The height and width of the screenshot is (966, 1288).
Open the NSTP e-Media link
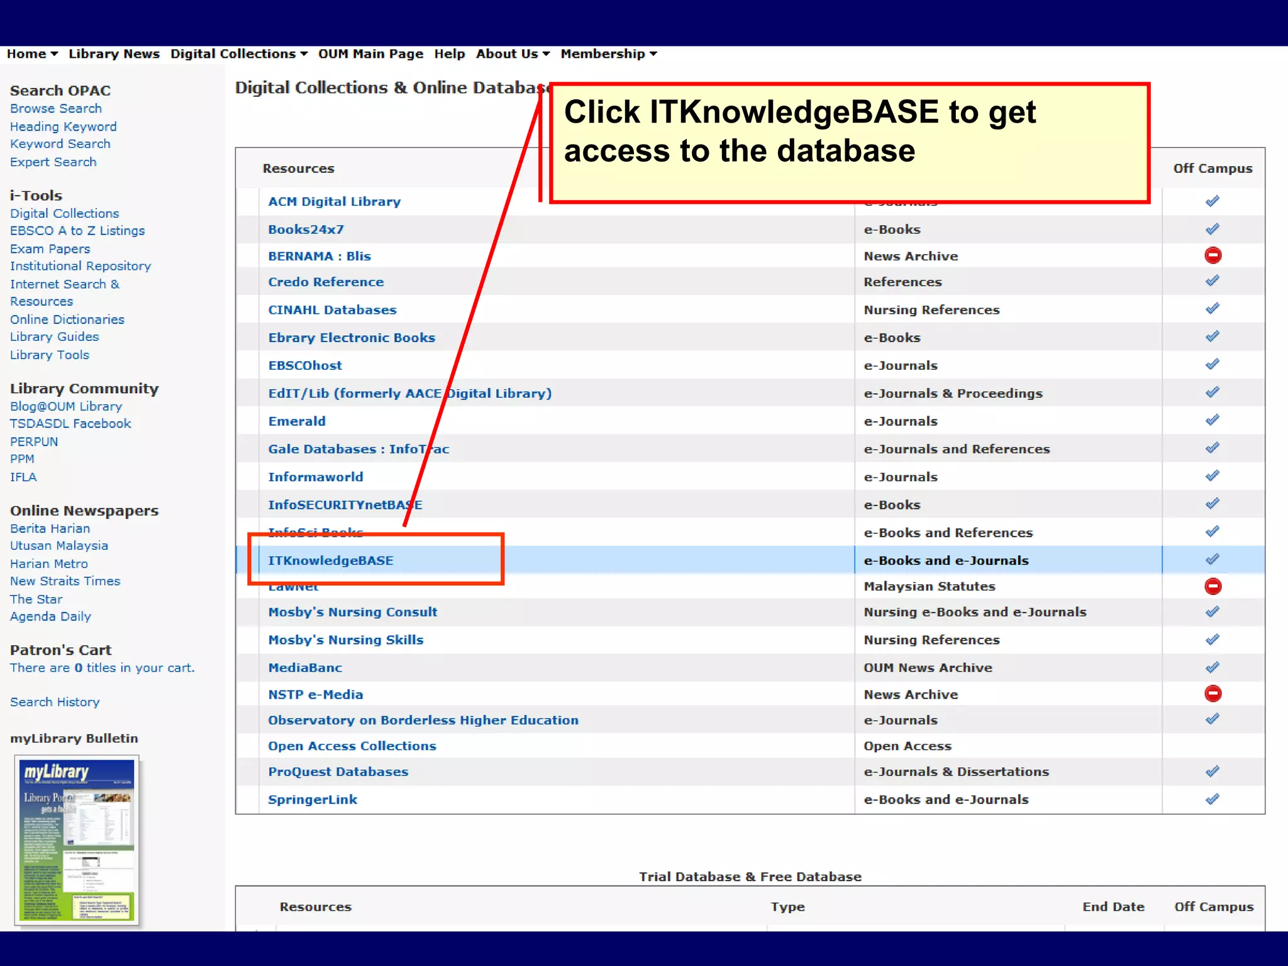coord(316,694)
